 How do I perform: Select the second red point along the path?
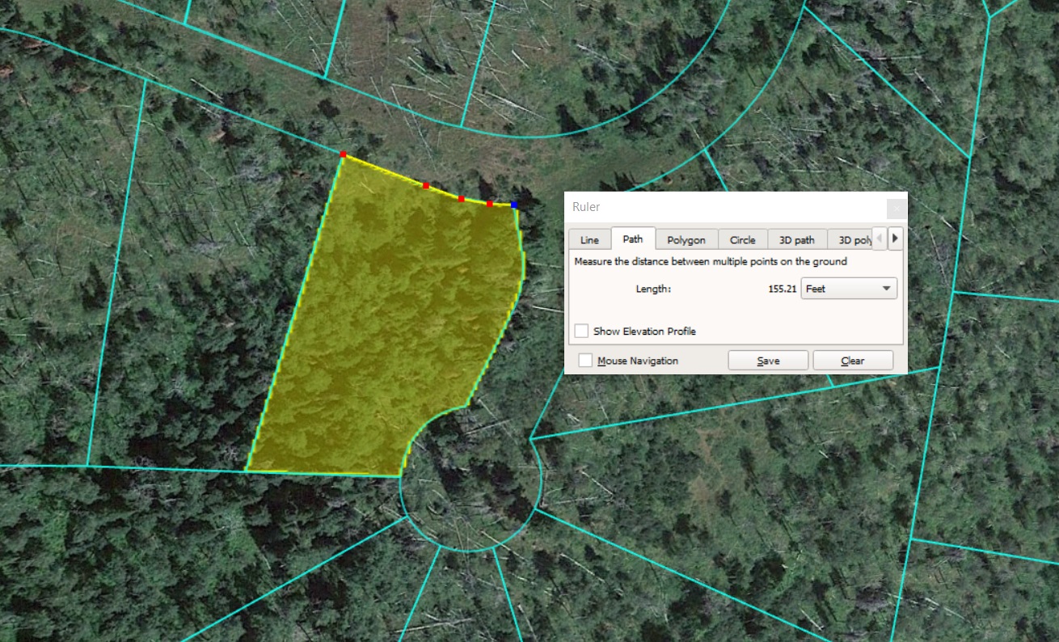coord(426,185)
